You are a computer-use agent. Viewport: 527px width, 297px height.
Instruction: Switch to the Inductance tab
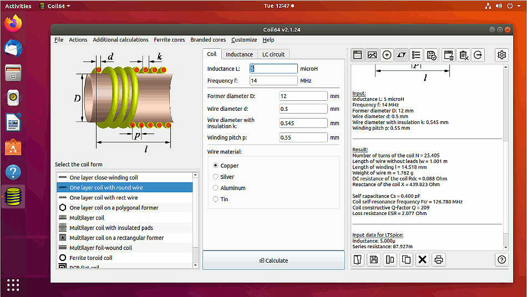239,54
